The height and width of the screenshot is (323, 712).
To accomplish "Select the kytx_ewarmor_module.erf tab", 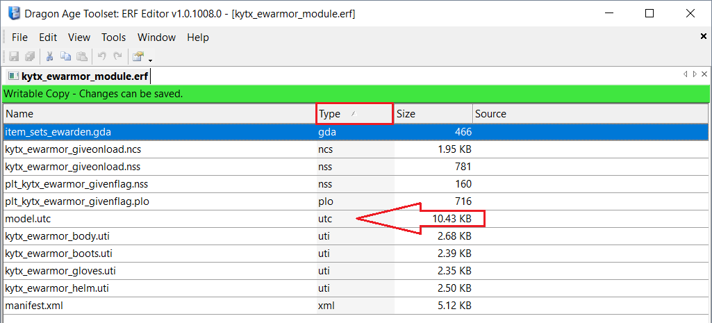I will (78, 76).
